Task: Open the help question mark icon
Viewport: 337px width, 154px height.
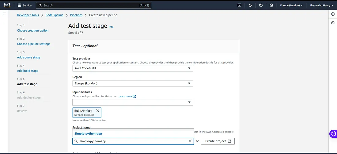Action: (261, 6)
